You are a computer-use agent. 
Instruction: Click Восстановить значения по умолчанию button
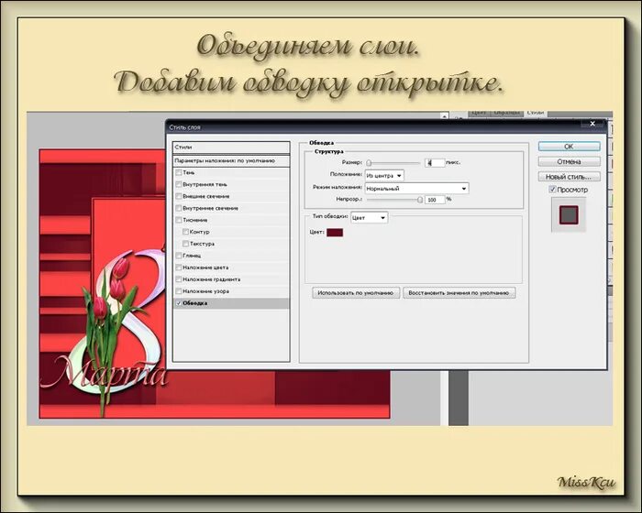tap(459, 293)
